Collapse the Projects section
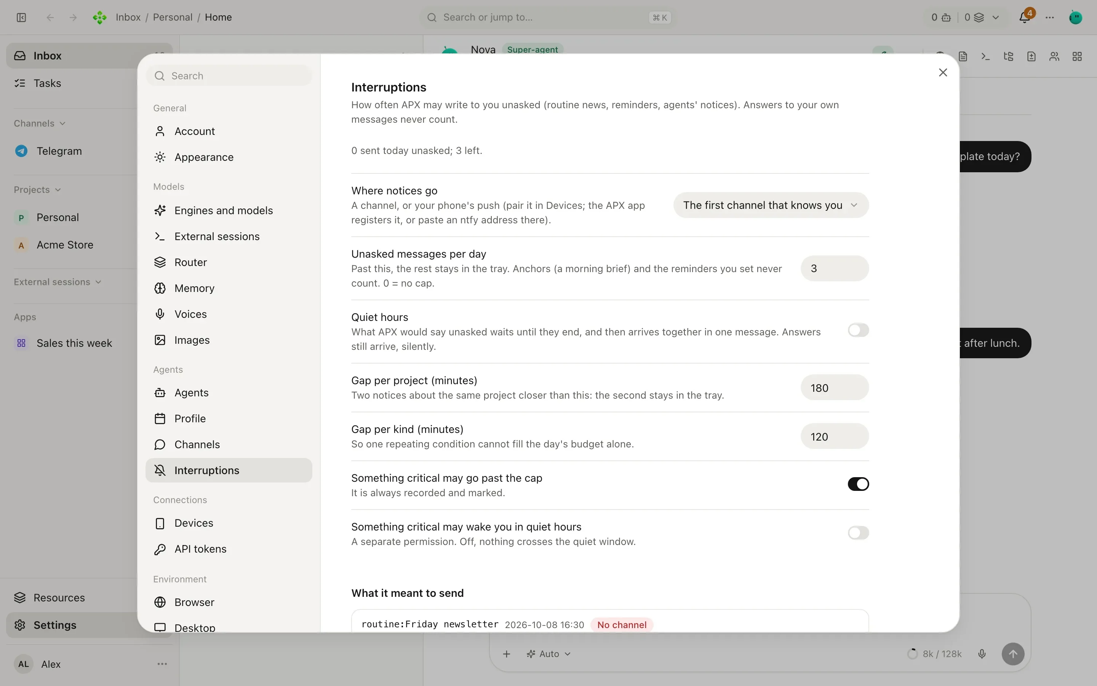 click(x=37, y=190)
